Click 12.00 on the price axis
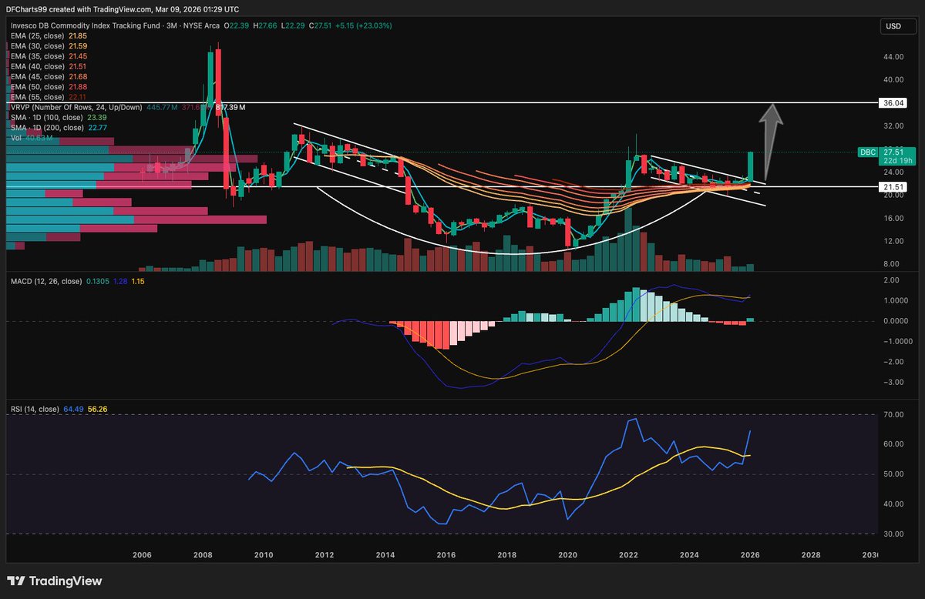Image resolution: width=925 pixels, height=599 pixels. click(x=893, y=240)
